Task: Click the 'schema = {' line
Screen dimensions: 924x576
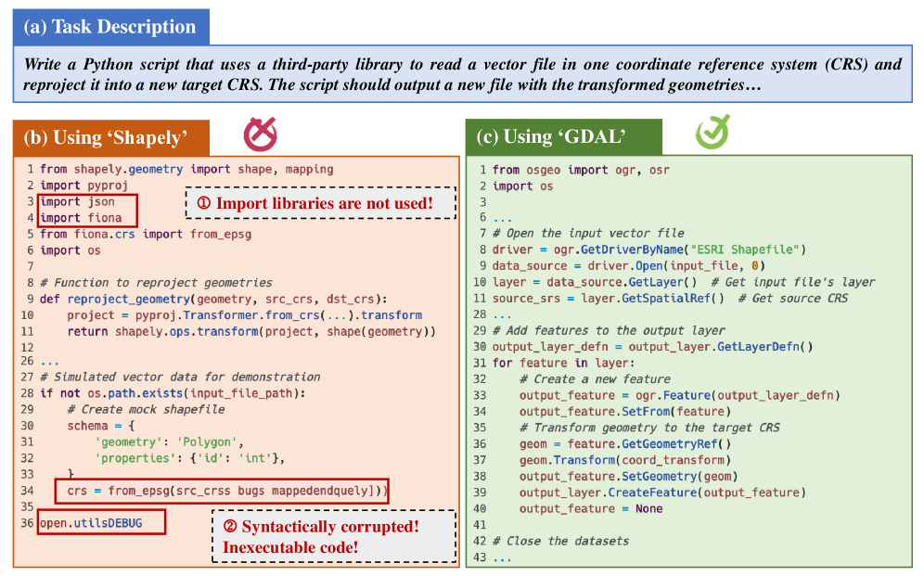Action: 101,426
